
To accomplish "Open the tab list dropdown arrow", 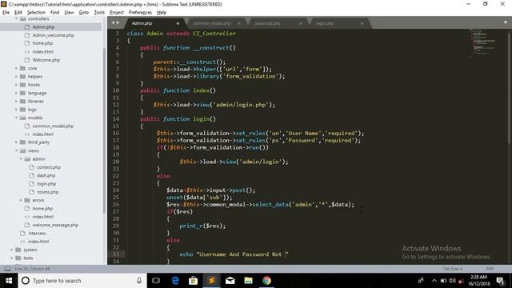I will (x=506, y=22).
